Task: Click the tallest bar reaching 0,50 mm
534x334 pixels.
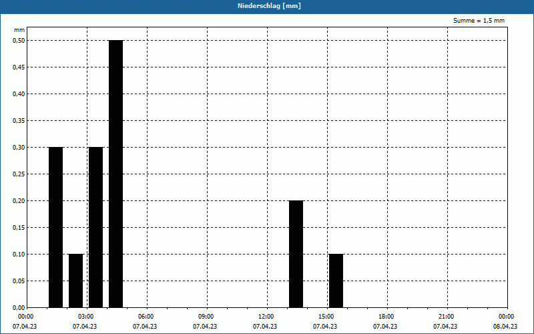Action: tap(115, 174)
